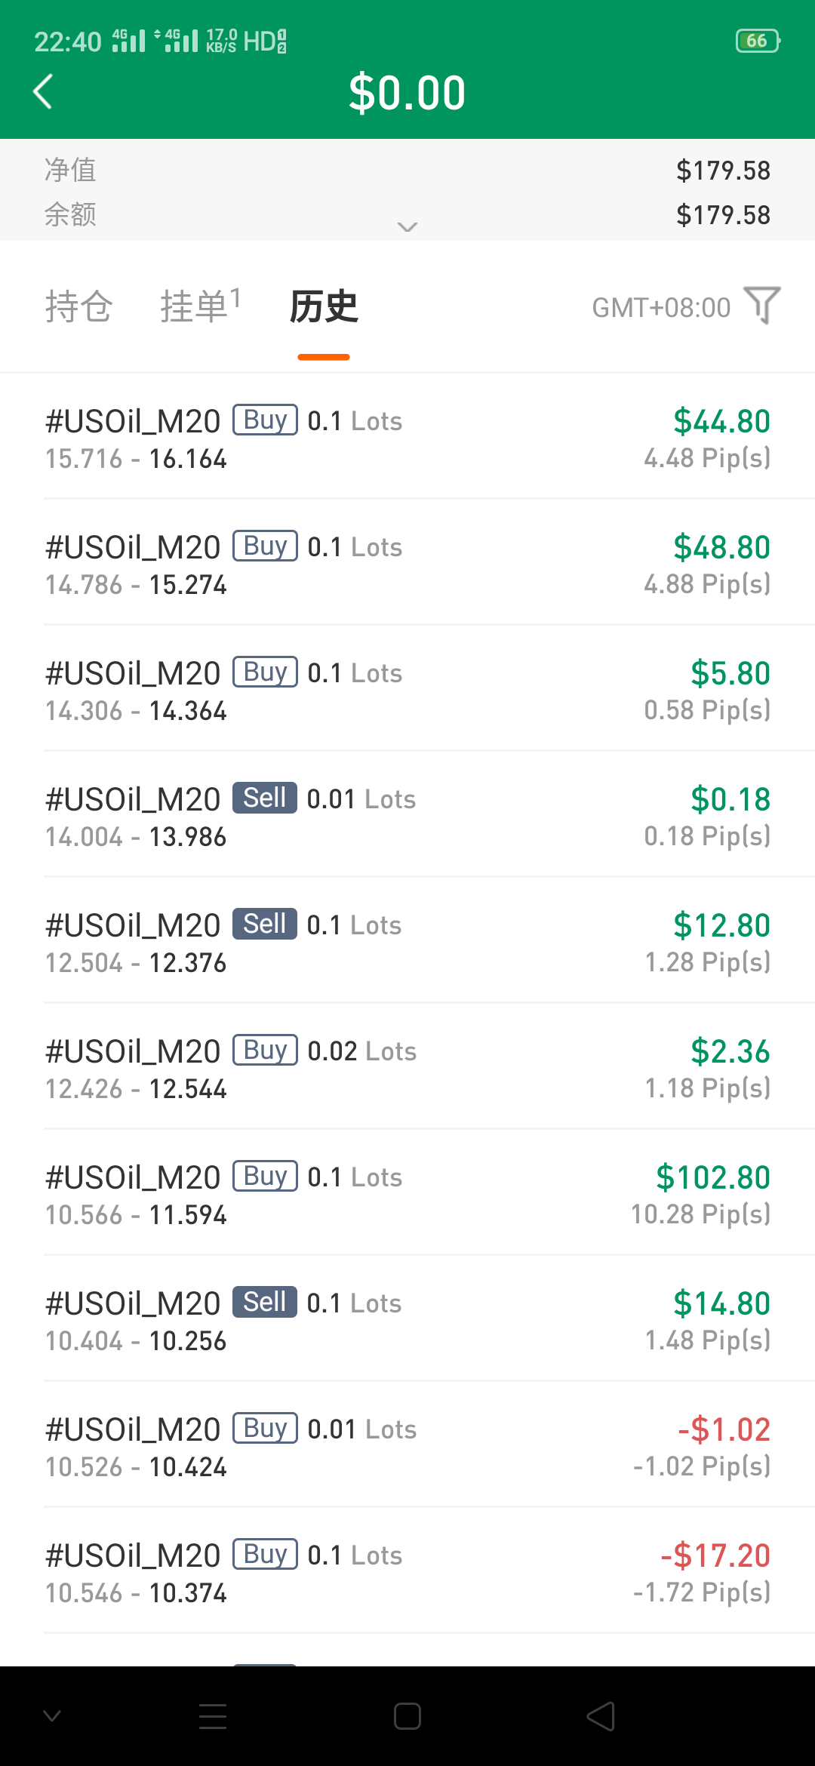Open the trade showing -$1.02 loss
Image resolution: width=815 pixels, height=1766 pixels.
tap(407, 1446)
